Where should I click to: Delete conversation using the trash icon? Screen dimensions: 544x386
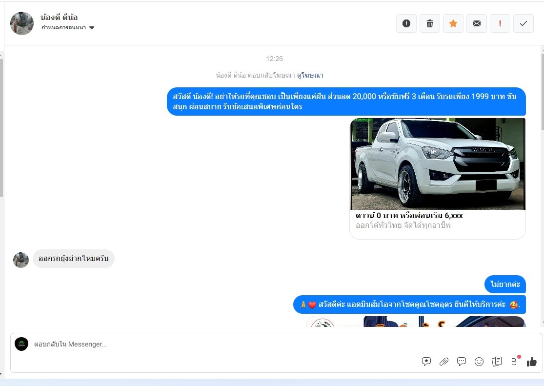pos(430,23)
